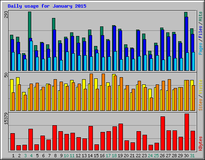Select the red KBytes bar for day 8

[x=54, y=138]
